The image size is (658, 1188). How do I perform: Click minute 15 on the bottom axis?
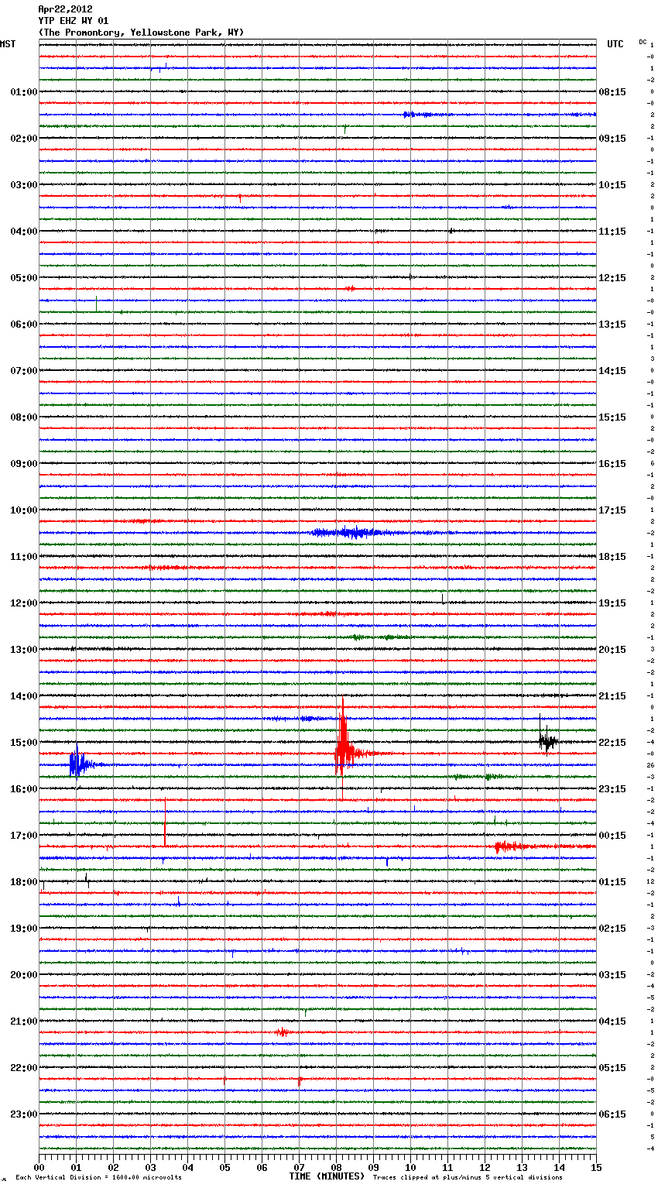coord(595,1167)
